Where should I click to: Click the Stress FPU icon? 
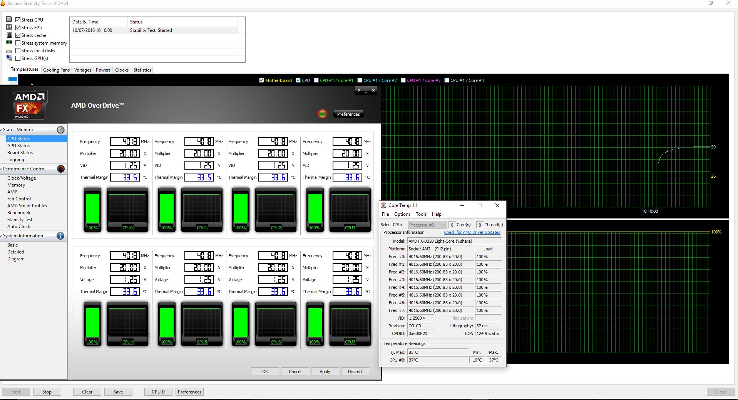(x=9, y=27)
